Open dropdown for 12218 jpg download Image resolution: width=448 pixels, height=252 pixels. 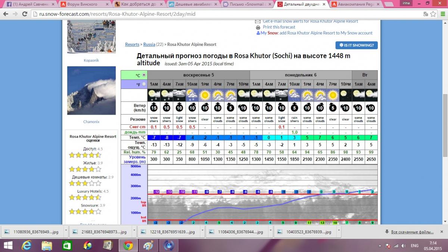pos(202,231)
